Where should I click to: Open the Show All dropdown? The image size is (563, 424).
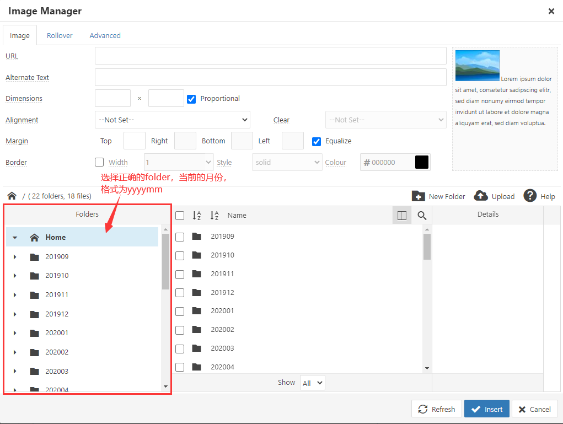(x=312, y=383)
